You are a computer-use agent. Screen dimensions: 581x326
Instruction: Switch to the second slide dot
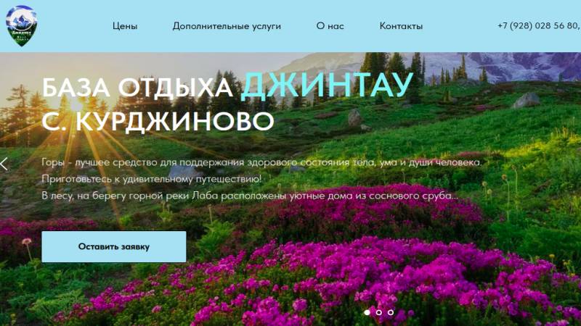pyautogui.click(x=378, y=312)
